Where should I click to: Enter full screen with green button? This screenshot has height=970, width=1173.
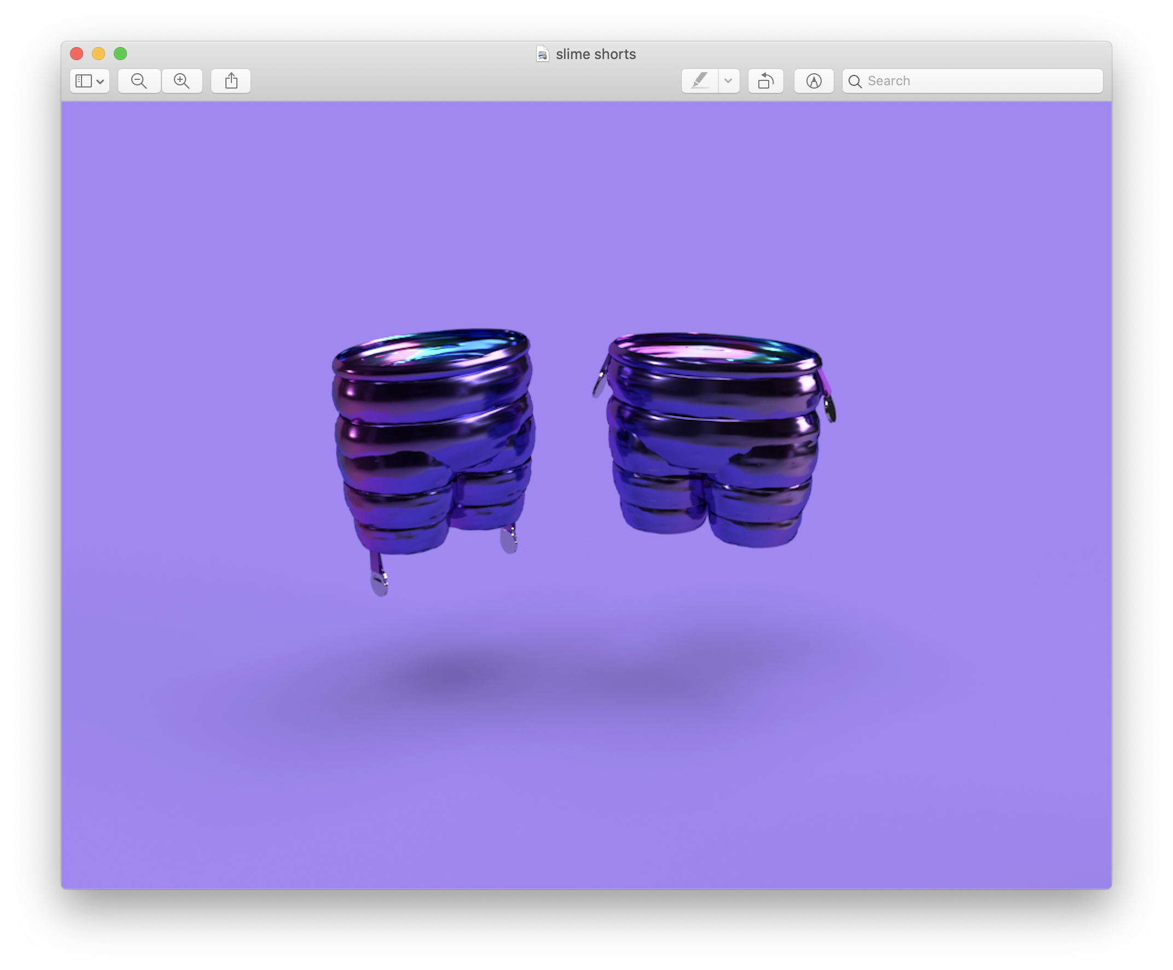click(120, 54)
